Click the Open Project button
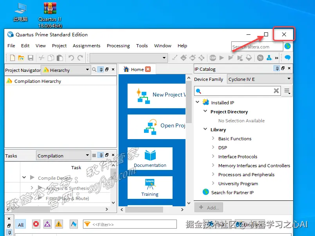The image size is (315, 236). pyautogui.click(x=157, y=127)
